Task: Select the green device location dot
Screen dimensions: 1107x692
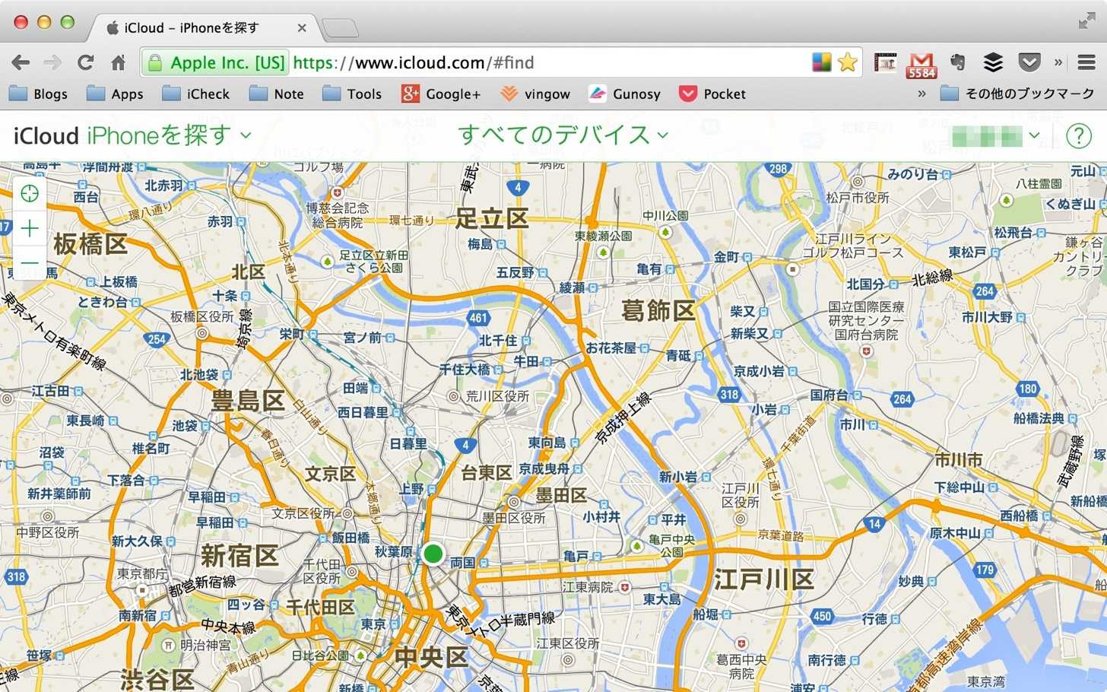Action: click(x=433, y=553)
